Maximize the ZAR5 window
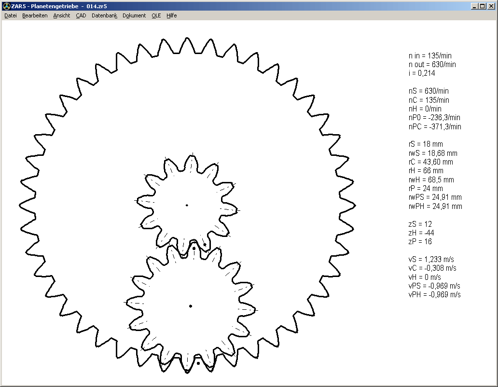Viewport: 498px width, 387px height. (482, 6)
